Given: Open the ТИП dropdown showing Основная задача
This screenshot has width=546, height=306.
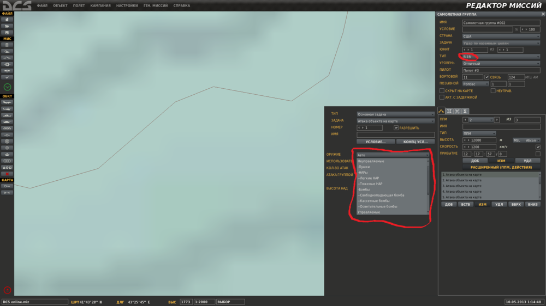Looking at the screenshot, I should 395,114.
